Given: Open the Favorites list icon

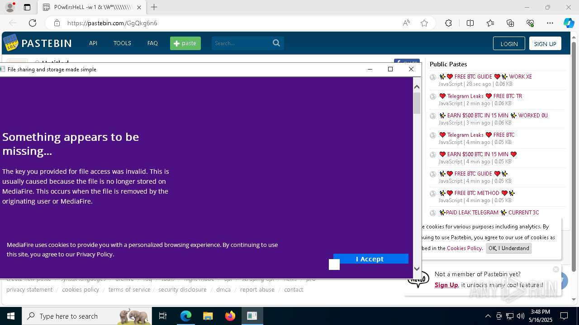Looking at the screenshot, I should pos(490,23).
